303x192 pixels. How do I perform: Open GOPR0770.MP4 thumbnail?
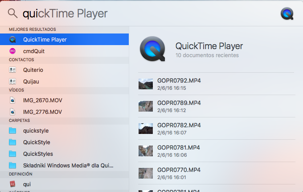point(146,173)
